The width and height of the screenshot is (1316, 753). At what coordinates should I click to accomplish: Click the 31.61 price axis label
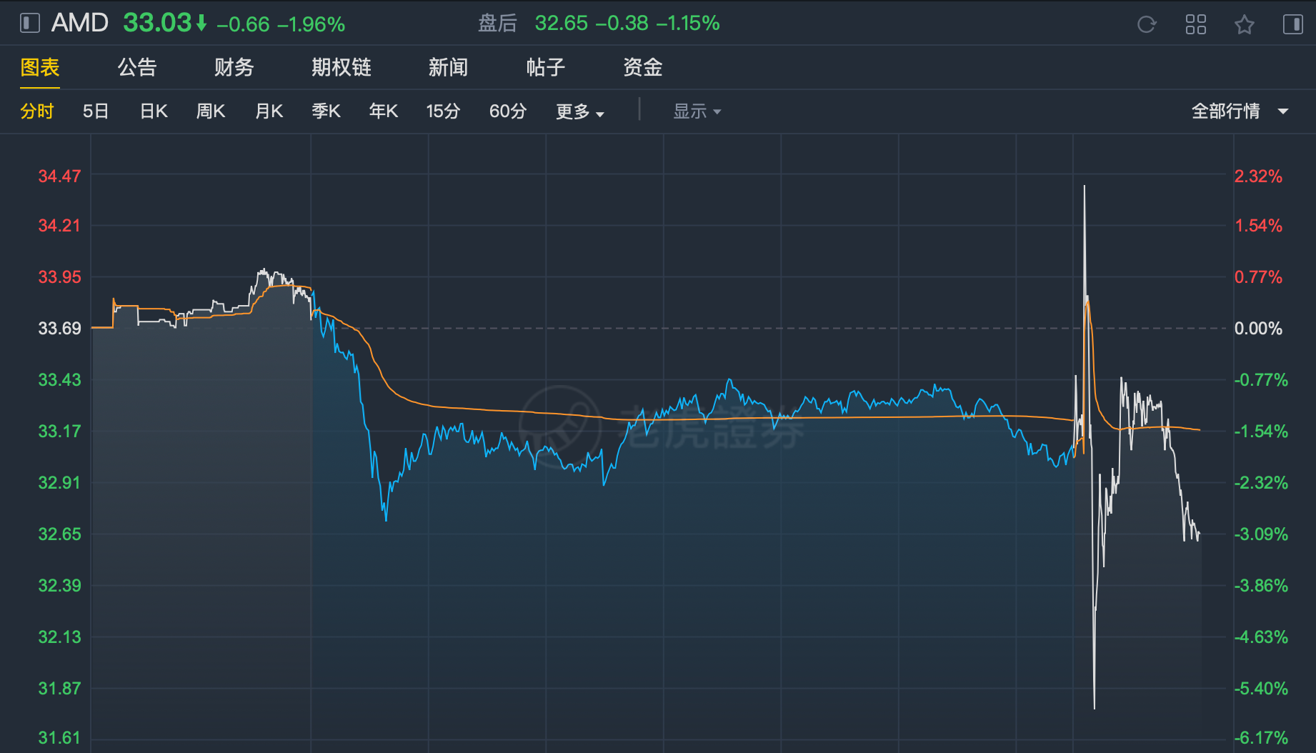59,738
